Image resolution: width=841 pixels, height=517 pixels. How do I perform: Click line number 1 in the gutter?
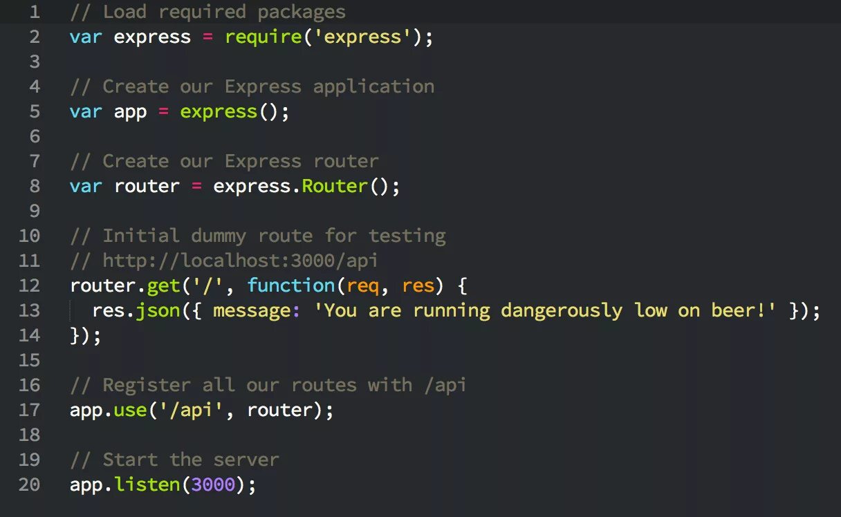[x=35, y=12]
